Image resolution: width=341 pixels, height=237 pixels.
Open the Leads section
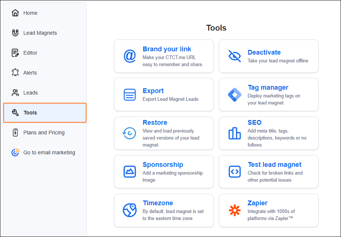click(x=30, y=93)
